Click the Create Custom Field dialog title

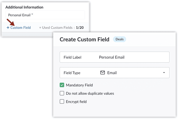pos(84,39)
